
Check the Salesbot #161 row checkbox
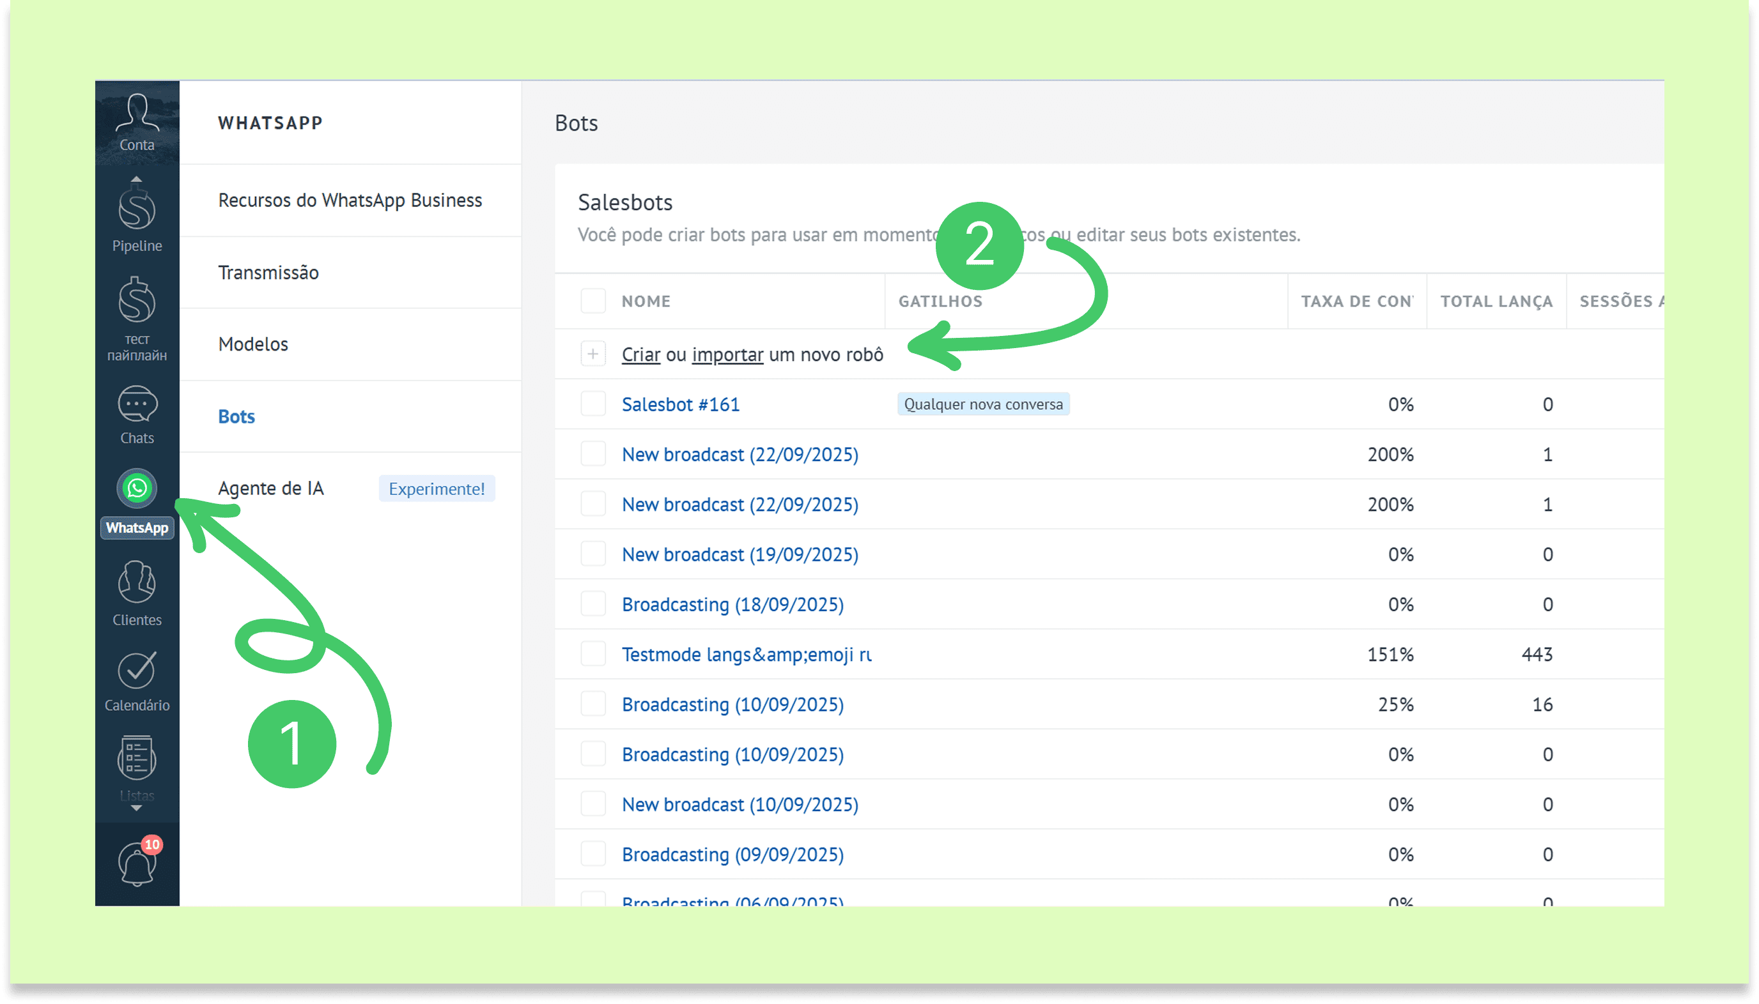[593, 404]
